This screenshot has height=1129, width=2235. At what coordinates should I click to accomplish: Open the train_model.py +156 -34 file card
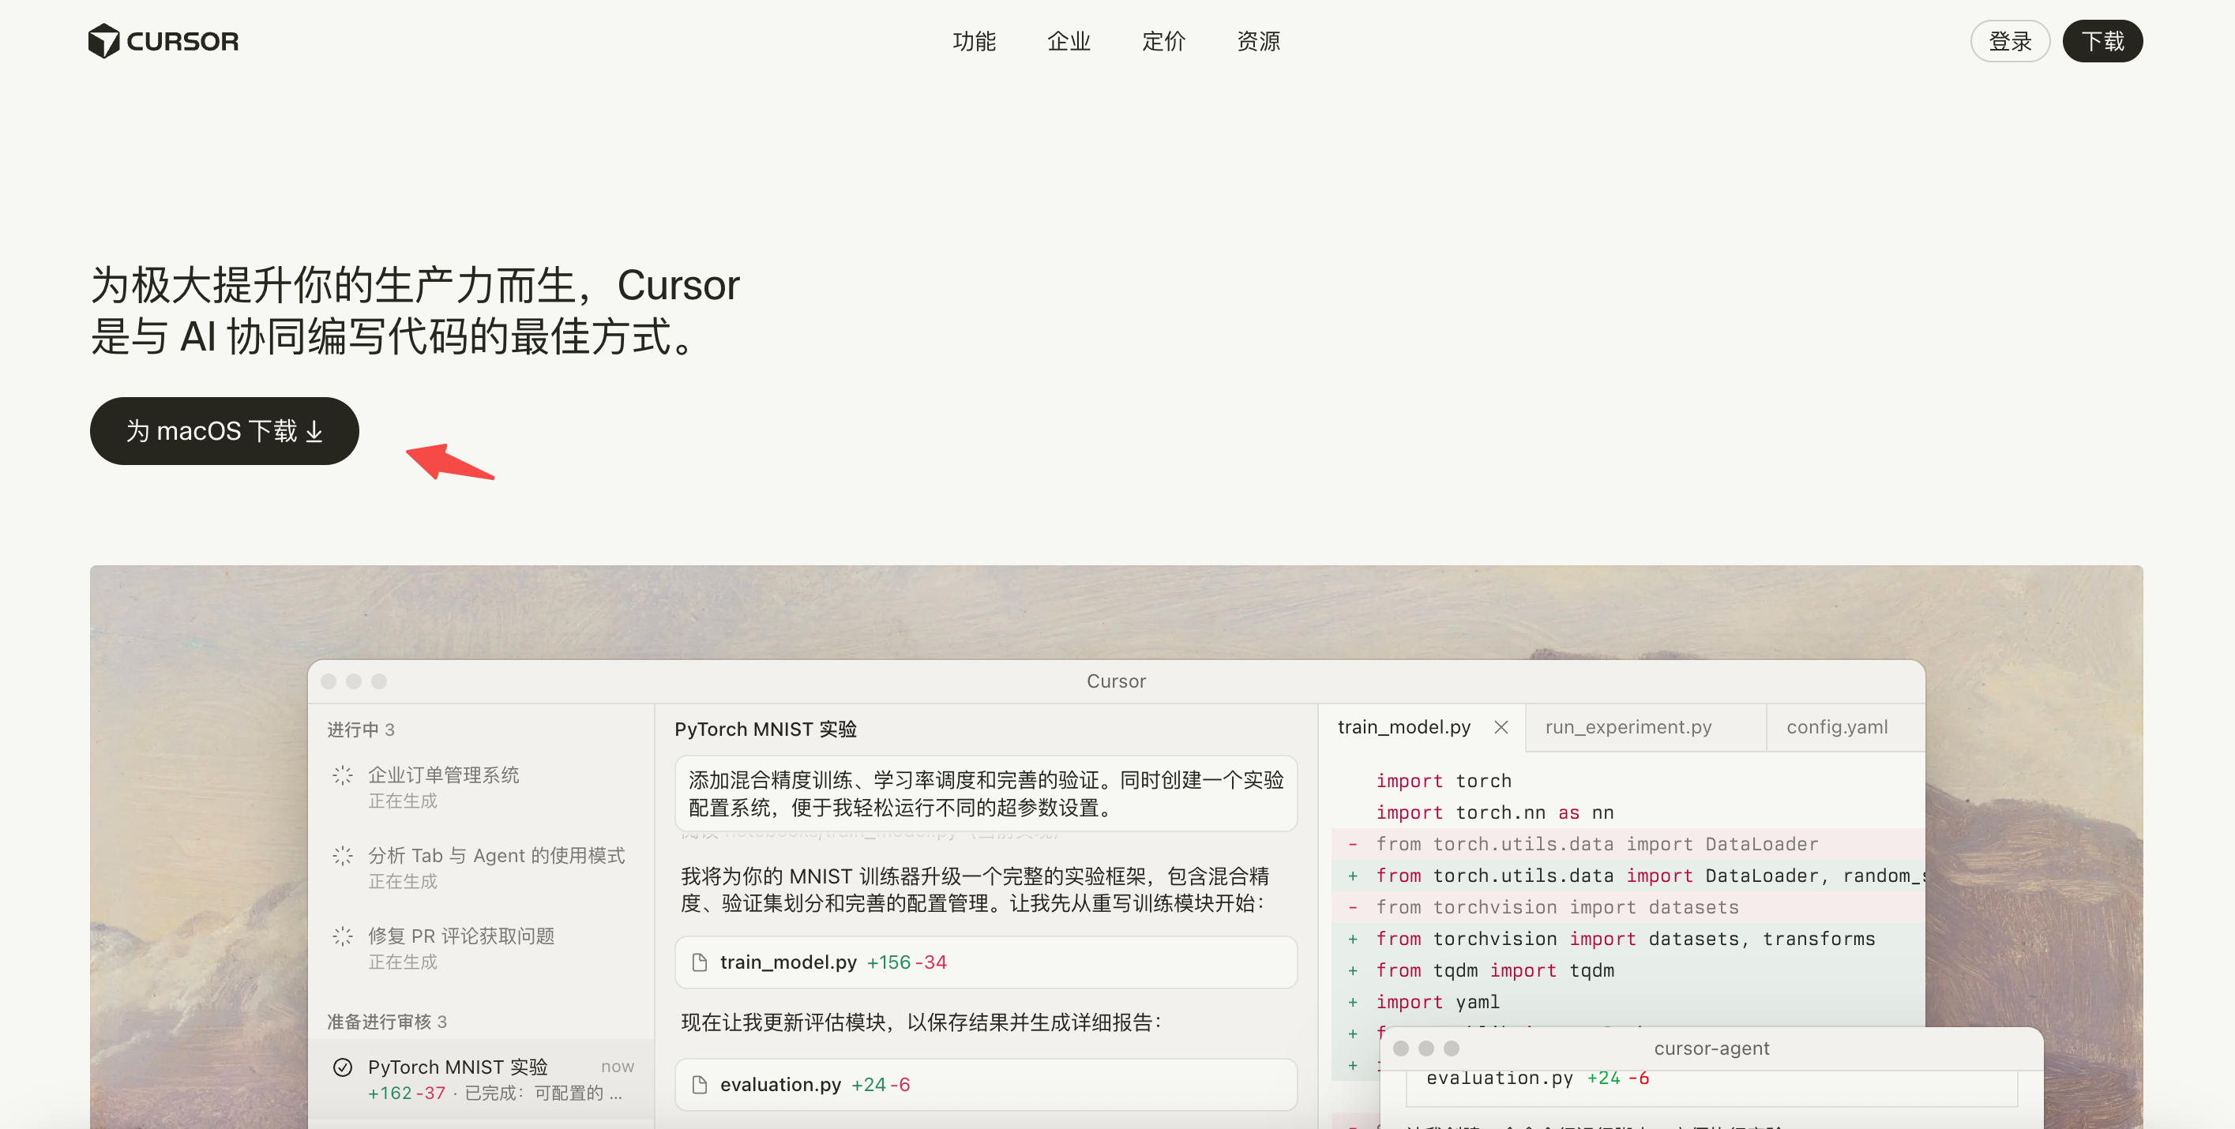click(986, 962)
